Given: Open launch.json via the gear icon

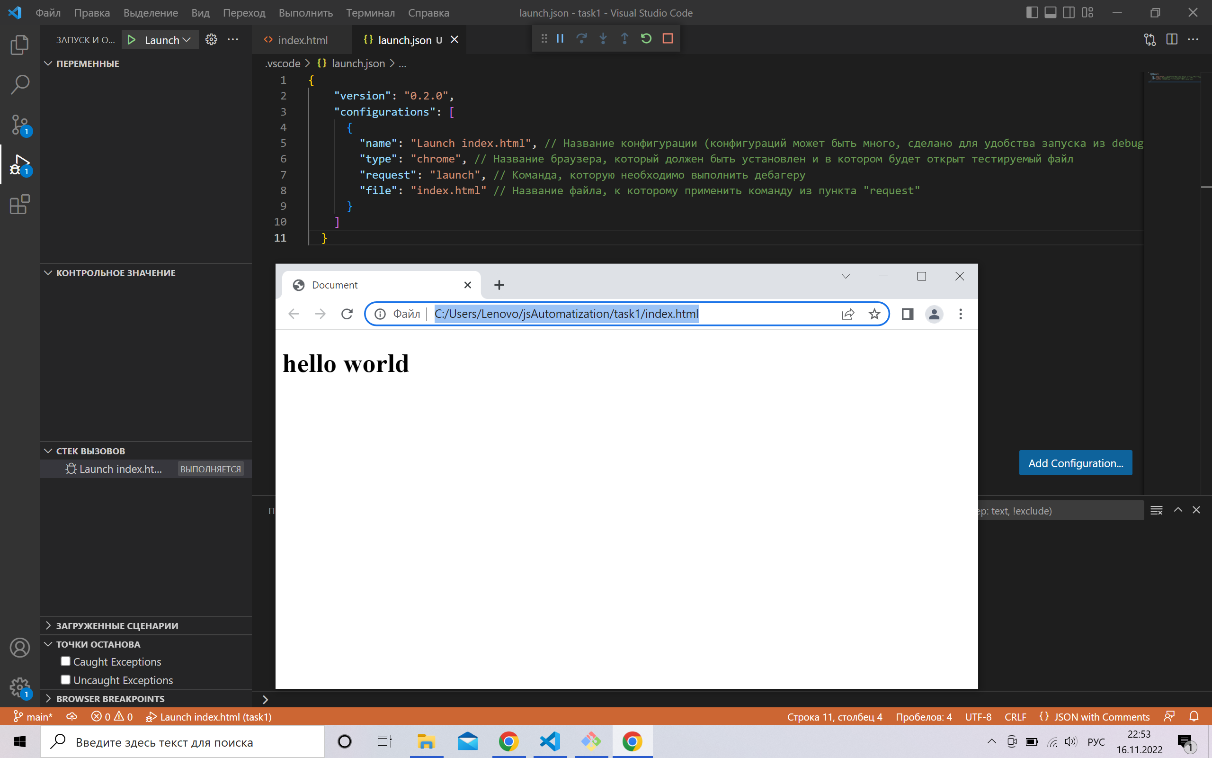Looking at the screenshot, I should click(x=211, y=40).
